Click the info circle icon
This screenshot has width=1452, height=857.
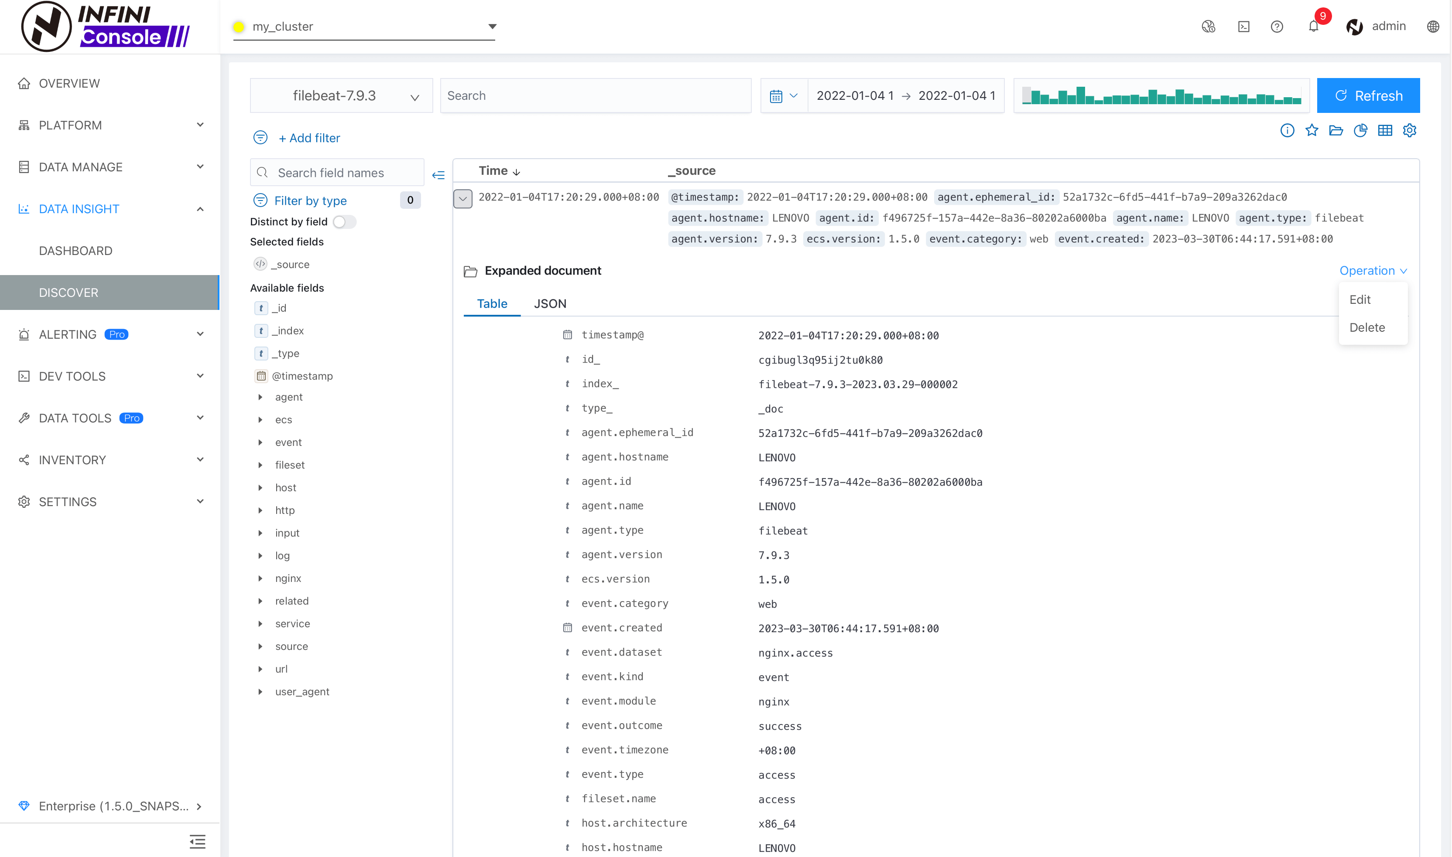1287,130
